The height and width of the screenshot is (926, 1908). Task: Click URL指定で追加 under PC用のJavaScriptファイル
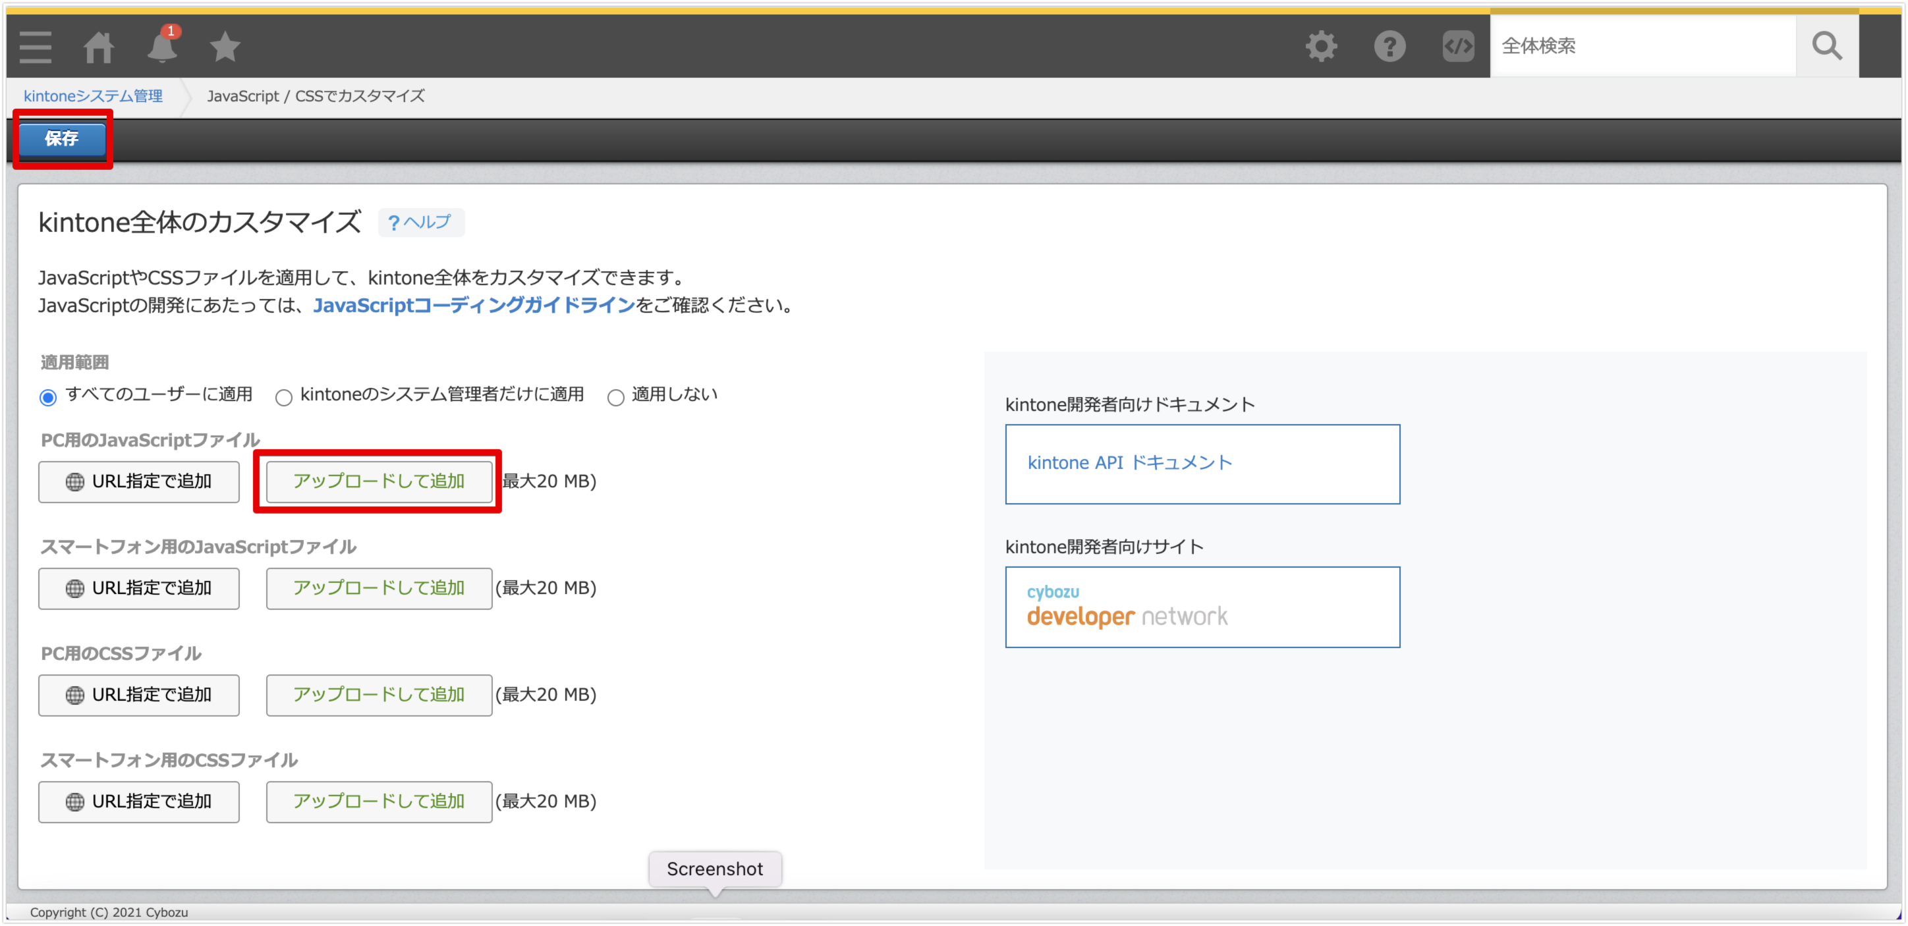139,482
